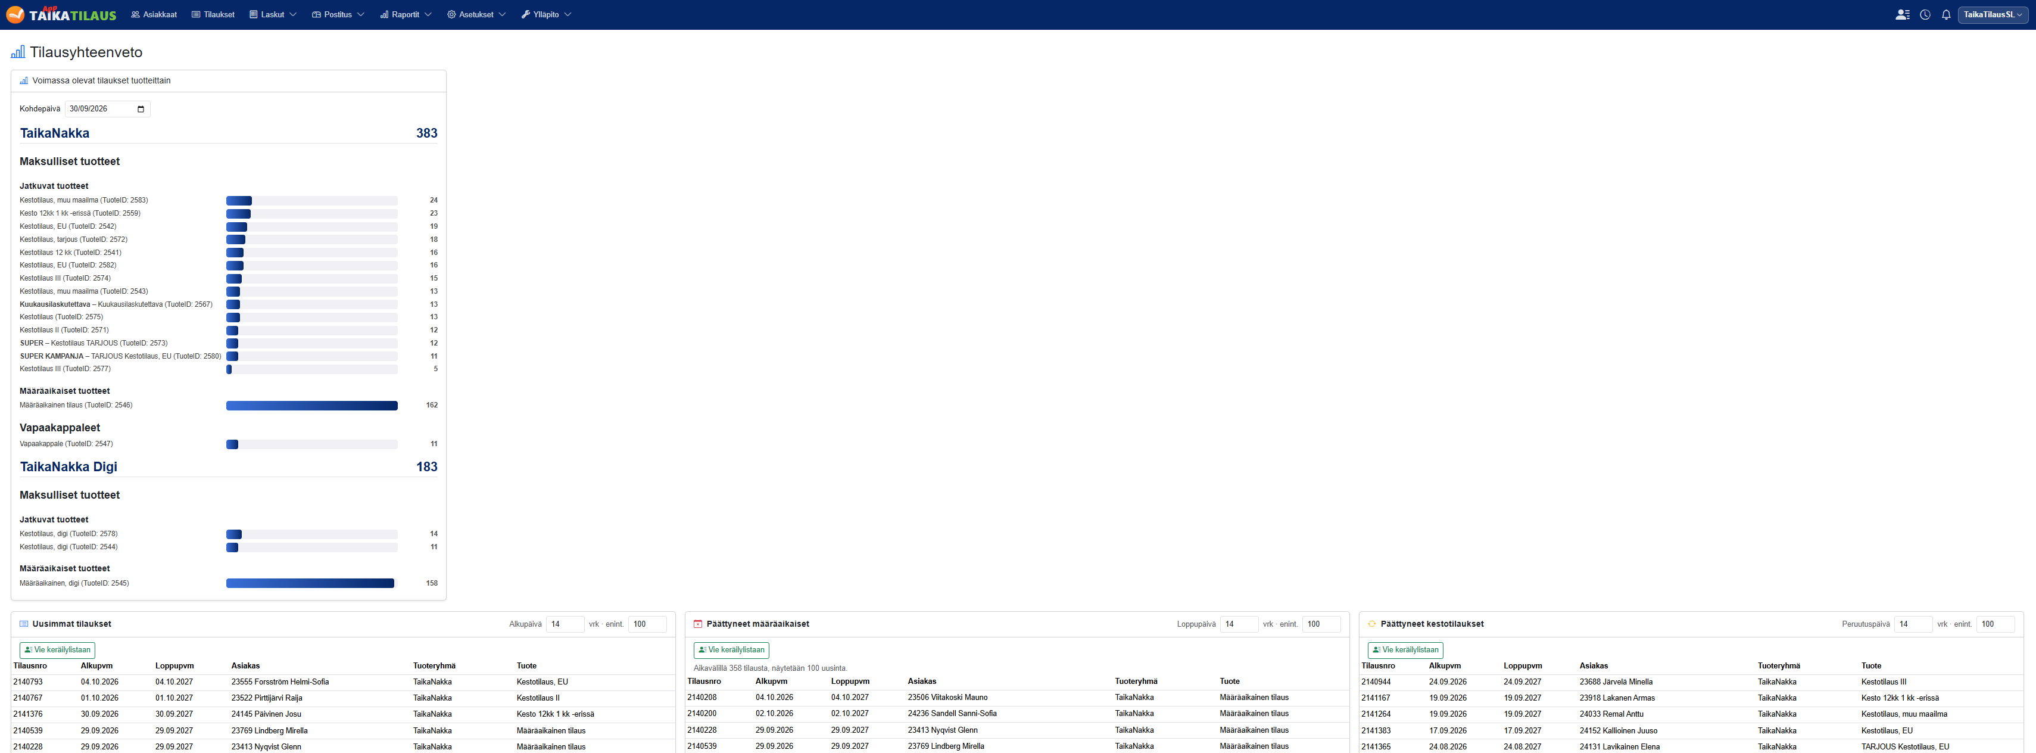Click customer 23506 Viitakoski Mauno
2036x753 pixels.
[947, 698]
